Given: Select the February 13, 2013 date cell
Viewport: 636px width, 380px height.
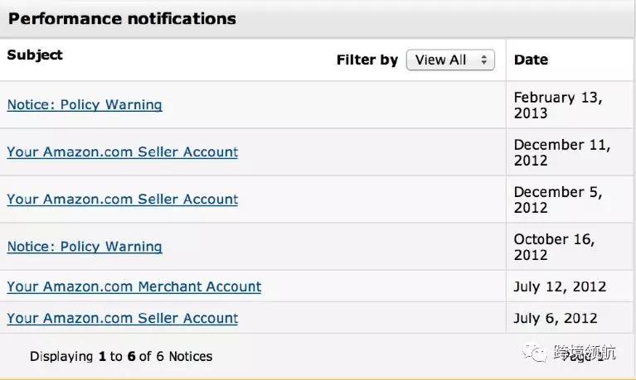Looking at the screenshot, I should (558, 105).
